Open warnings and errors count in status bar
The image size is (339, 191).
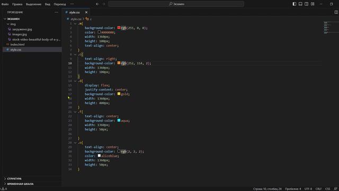[4, 189]
